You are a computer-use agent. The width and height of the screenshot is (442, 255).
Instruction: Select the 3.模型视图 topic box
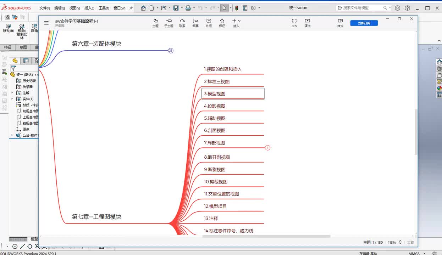233,94
